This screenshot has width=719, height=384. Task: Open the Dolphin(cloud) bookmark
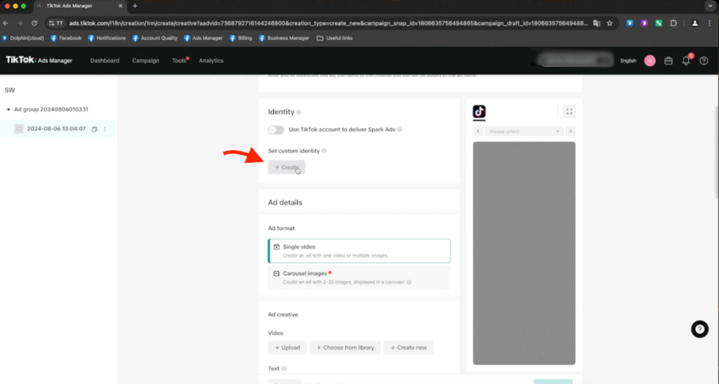click(x=23, y=38)
